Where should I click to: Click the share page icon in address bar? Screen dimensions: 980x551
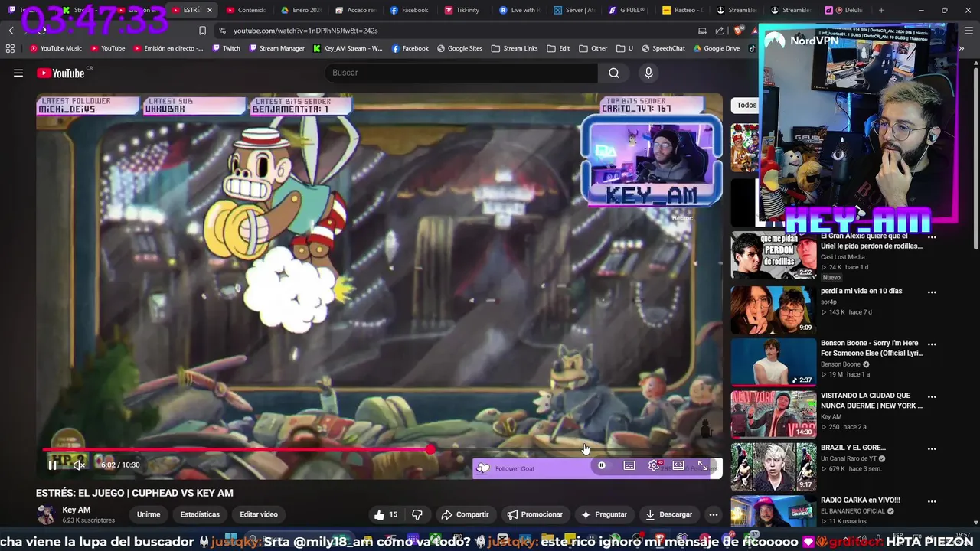click(720, 31)
